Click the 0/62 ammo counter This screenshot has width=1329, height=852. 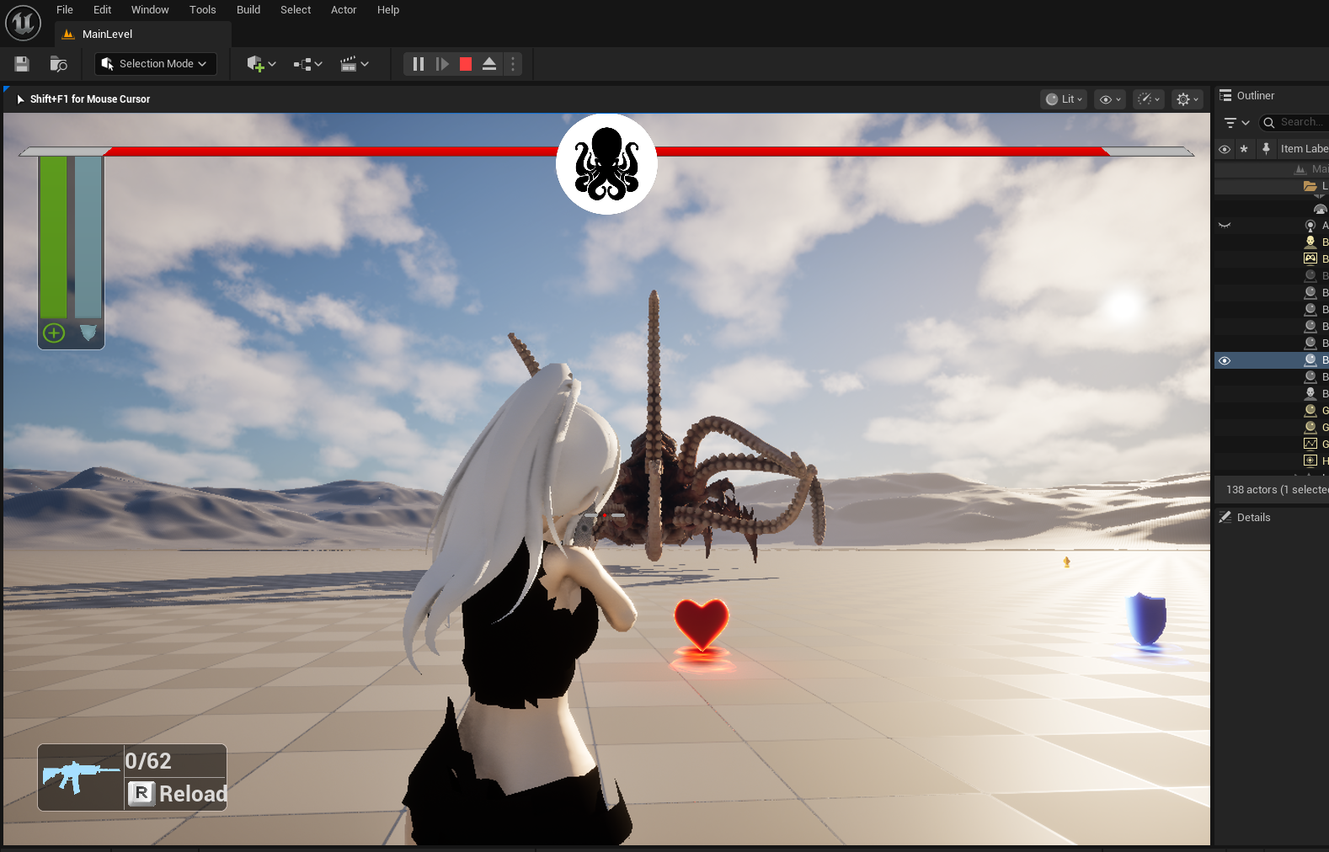(148, 761)
